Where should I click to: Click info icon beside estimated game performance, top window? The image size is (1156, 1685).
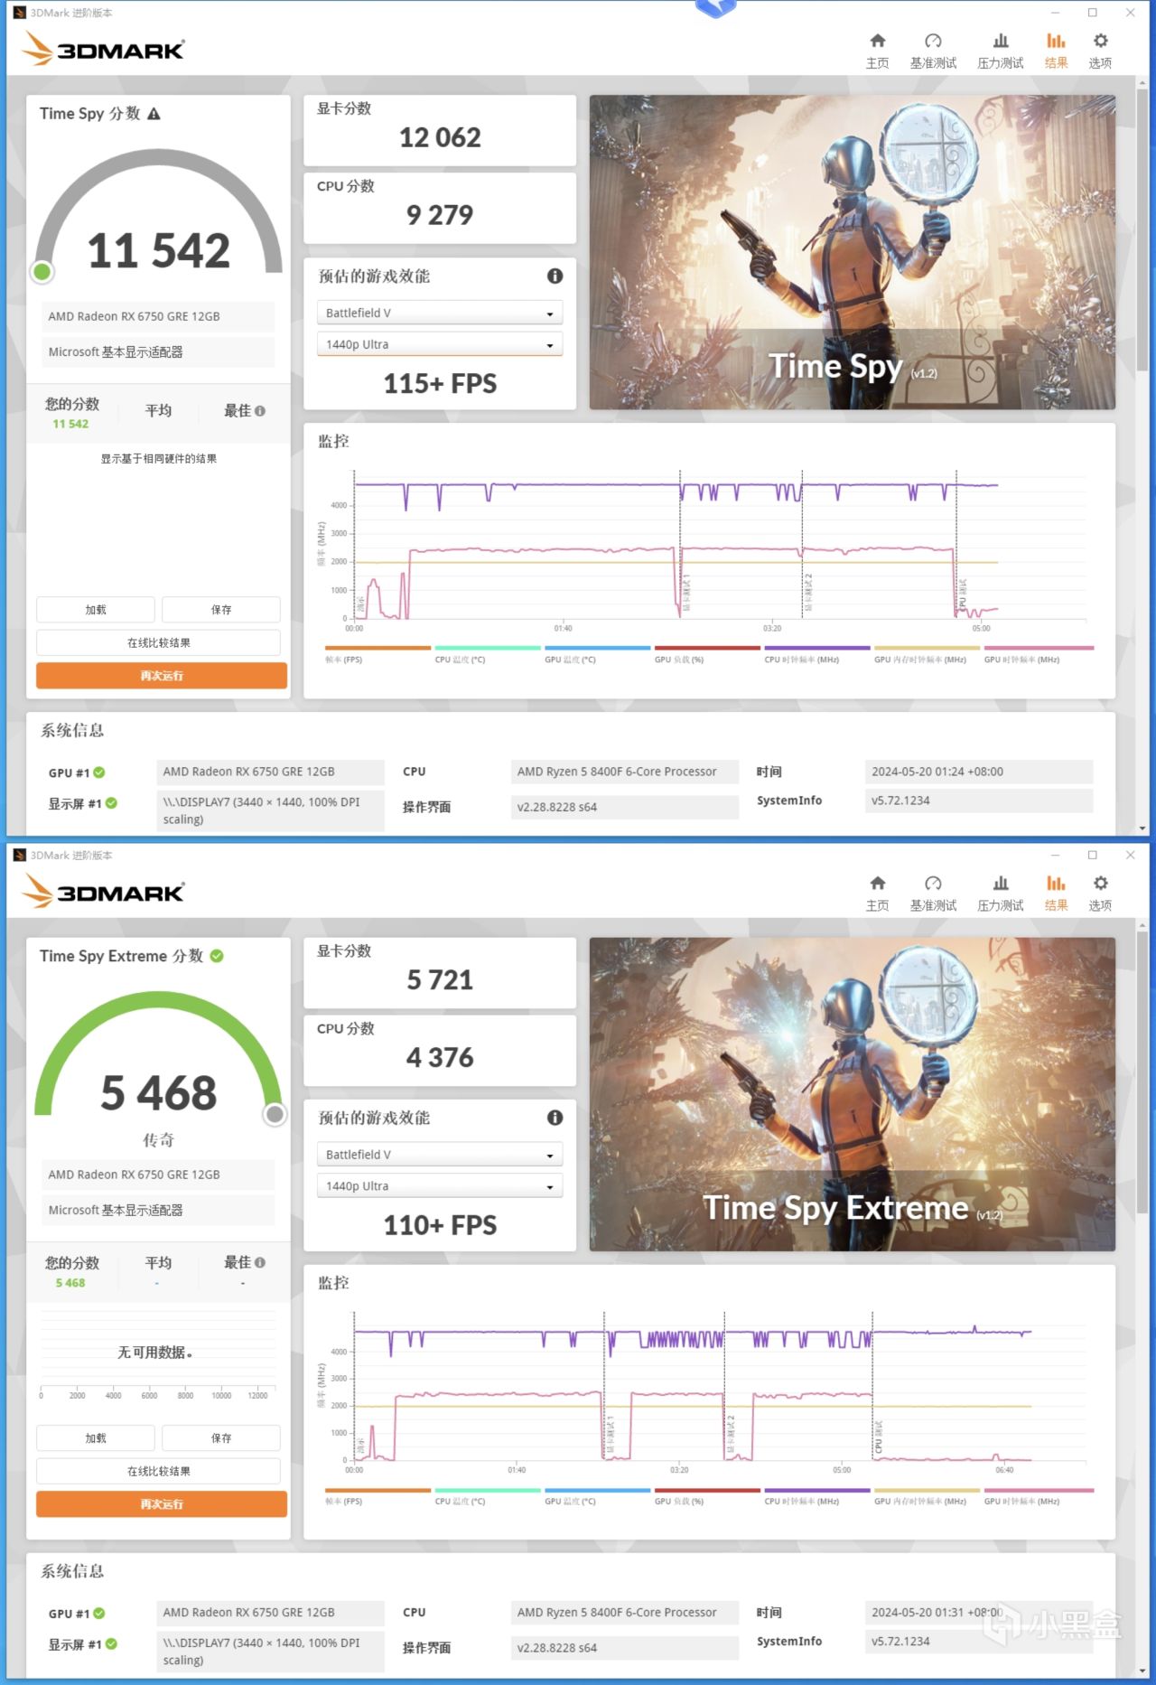tap(555, 276)
